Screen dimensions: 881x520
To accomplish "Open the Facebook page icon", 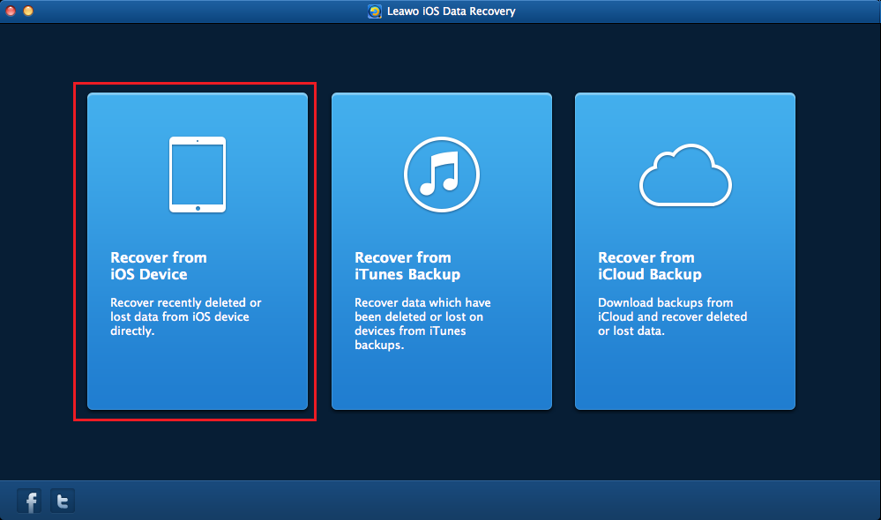I will (x=31, y=501).
